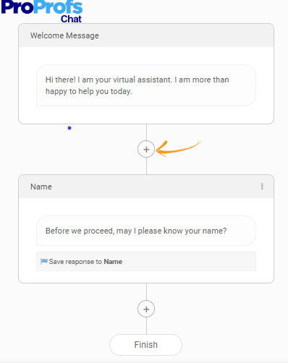Select the Name card header
This screenshot has height=363, width=288.
pos(146,187)
